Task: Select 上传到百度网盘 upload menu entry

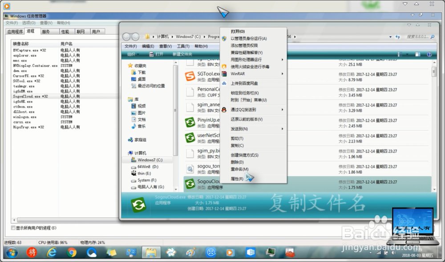Action: 244,83
